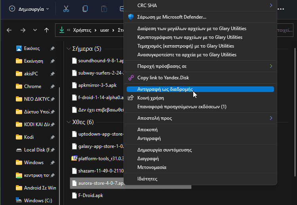
Task: Choose Κοινή χρήση share option
Action: coord(200,98)
